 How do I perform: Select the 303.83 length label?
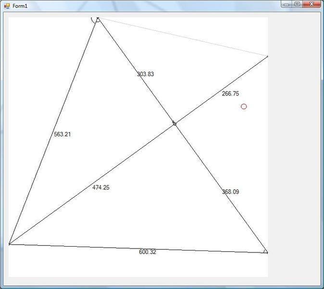pyautogui.click(x=146, y=74)
